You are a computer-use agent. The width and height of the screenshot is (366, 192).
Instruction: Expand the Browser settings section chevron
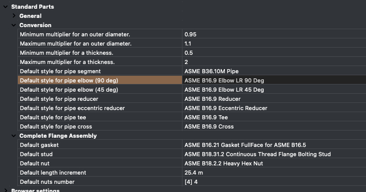pos(6,190)
